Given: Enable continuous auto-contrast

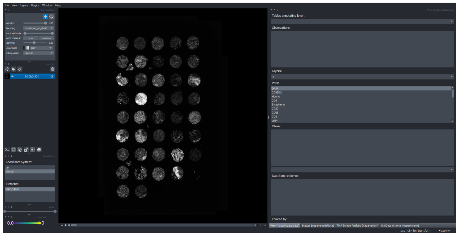Looking at the screenshot, I should click(x=46, y=38).
